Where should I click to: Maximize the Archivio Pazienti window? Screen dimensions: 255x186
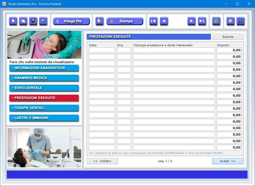(238, 4)
